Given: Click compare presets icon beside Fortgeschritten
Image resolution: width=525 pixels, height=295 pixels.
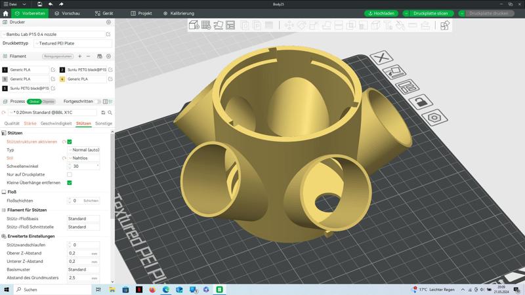Looking at the screenshot, I should click(106, 102).
